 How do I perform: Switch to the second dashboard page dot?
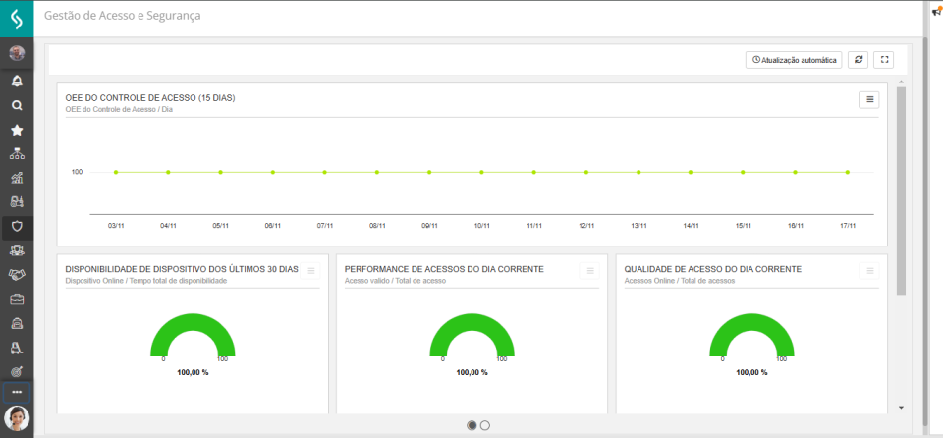[485, 425]
